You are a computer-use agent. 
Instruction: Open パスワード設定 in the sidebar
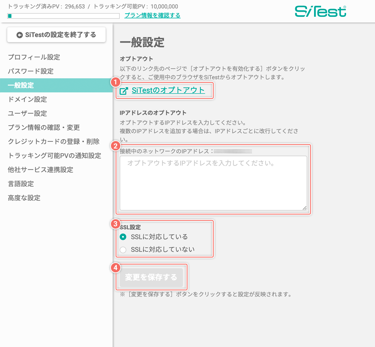[30, 71]
